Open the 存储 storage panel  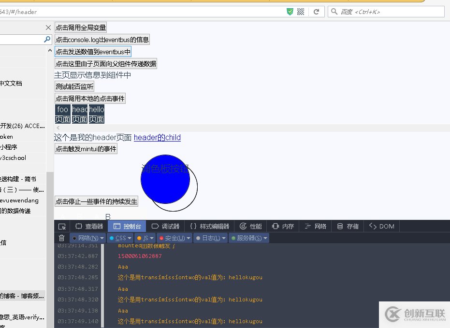348,227
